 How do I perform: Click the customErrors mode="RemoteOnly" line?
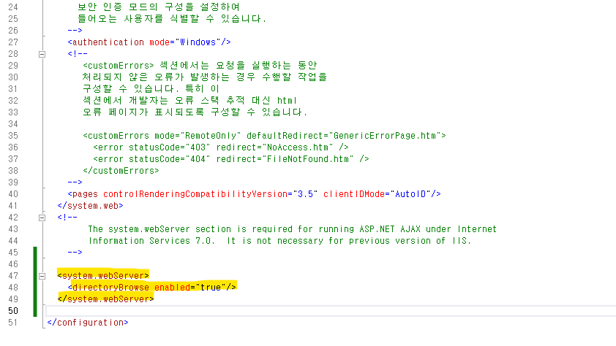pos(264,136)
